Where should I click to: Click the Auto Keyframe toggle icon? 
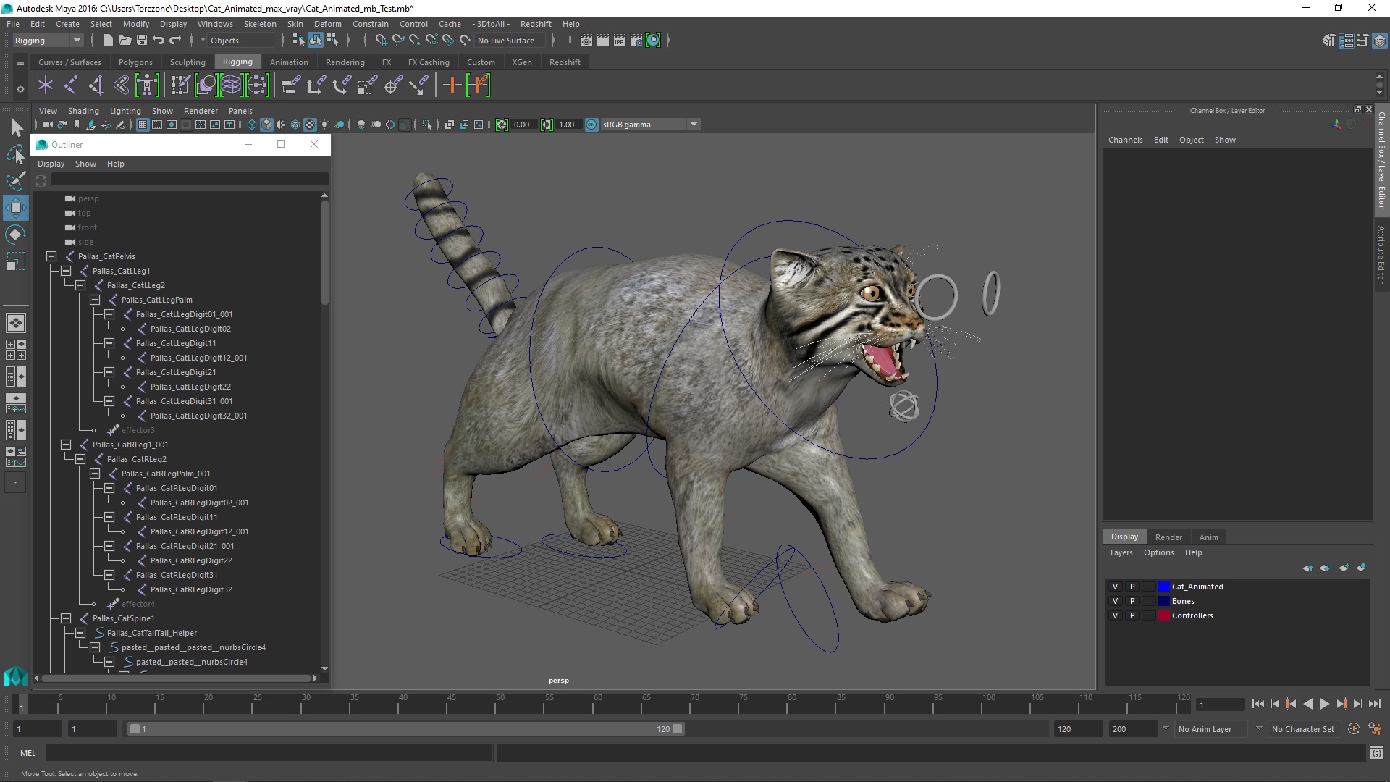[1353, 729]
